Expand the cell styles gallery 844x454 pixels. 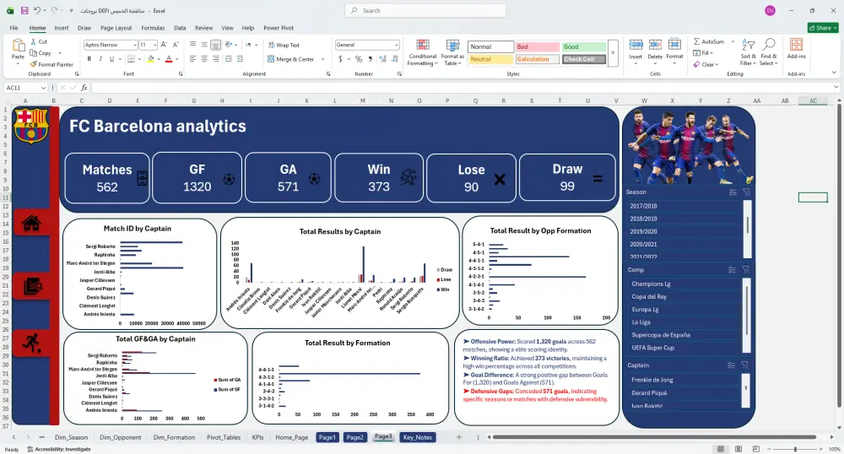point(613,52)
